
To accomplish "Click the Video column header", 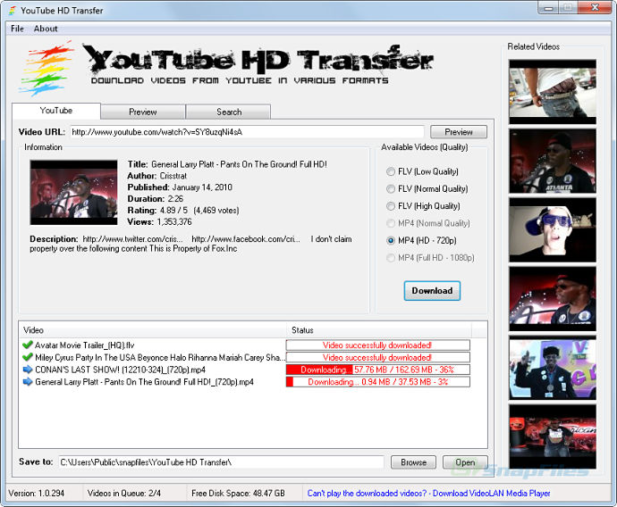I will [153, 330].
